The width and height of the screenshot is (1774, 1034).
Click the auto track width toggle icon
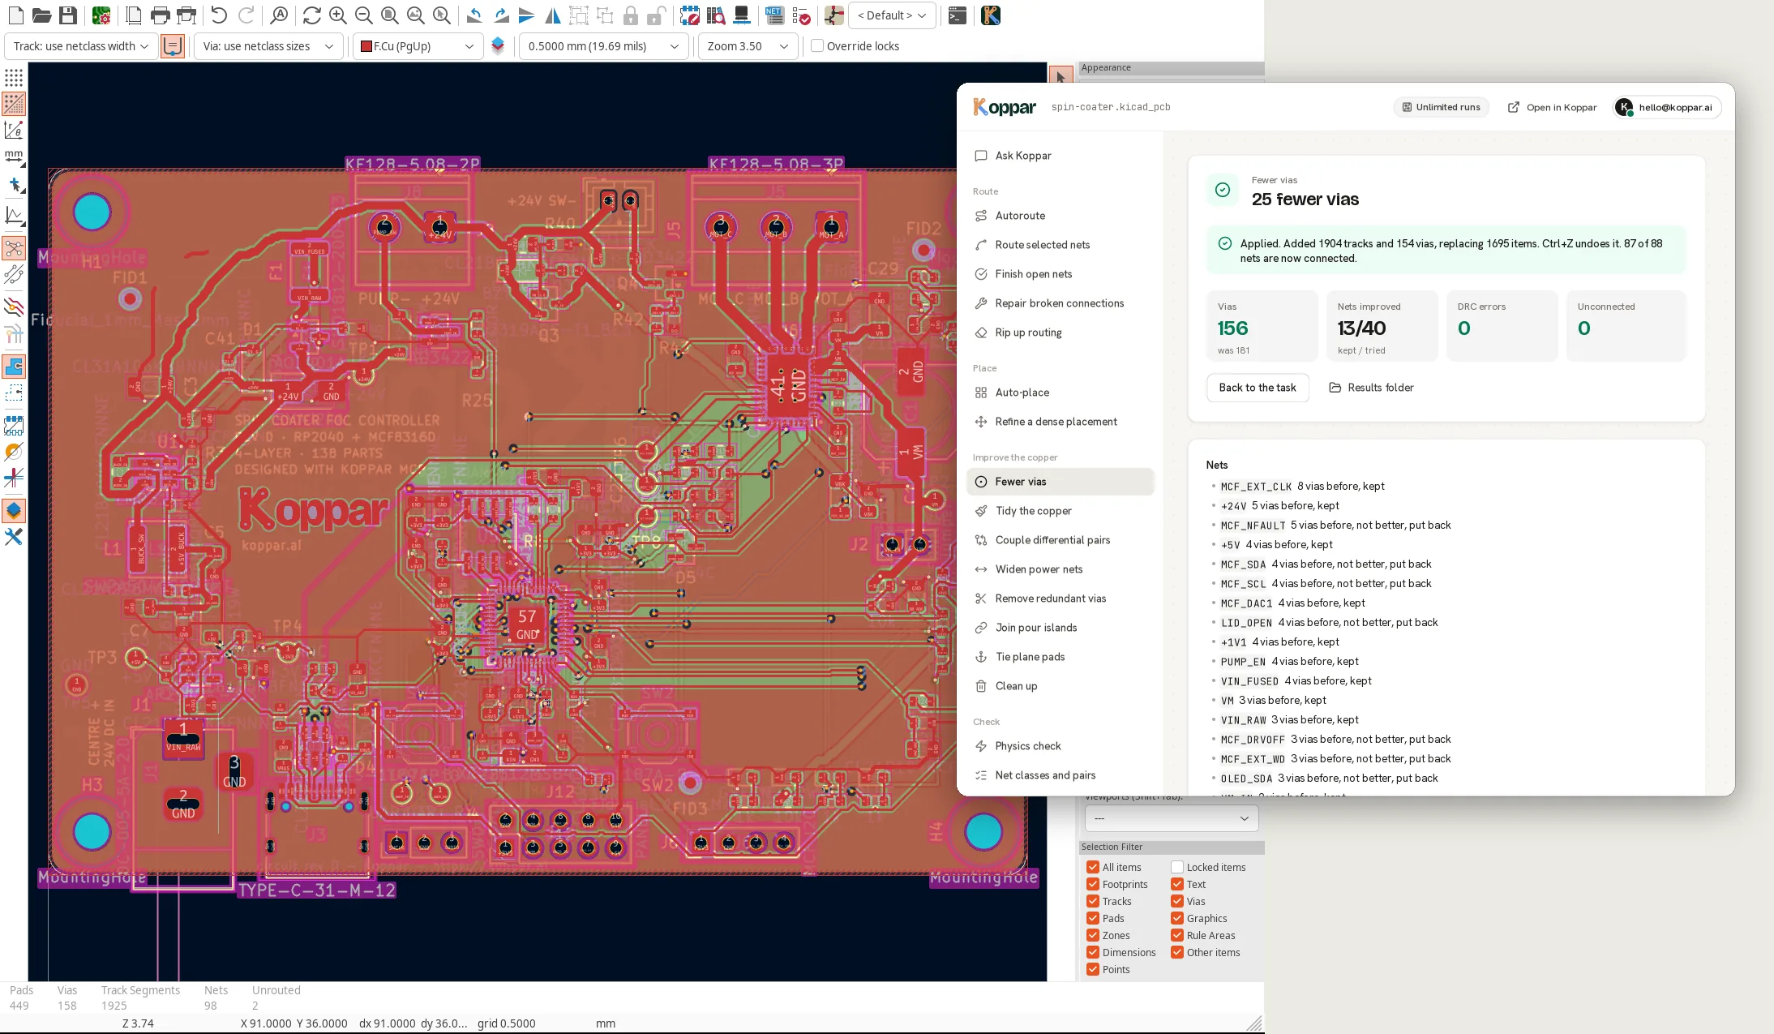173,46
